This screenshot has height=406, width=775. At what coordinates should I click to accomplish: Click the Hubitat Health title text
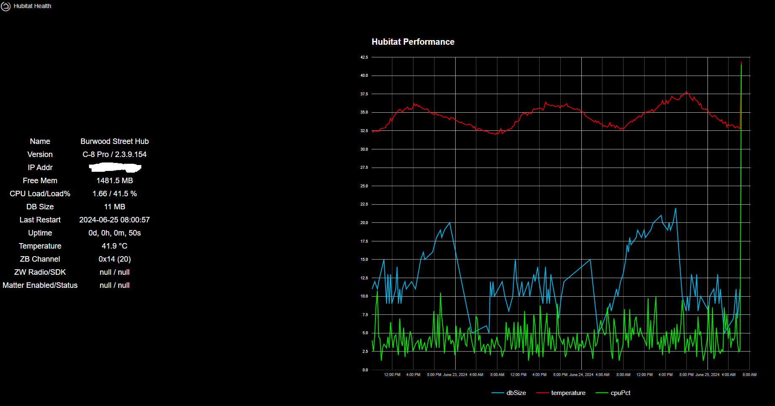[x=32, y=6]
